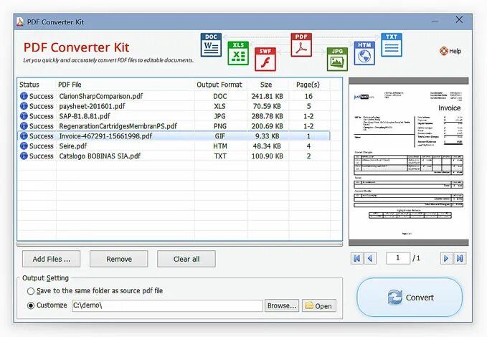Click info icon of Invoice-467291-15661998.pdf row

pos(24,136)
